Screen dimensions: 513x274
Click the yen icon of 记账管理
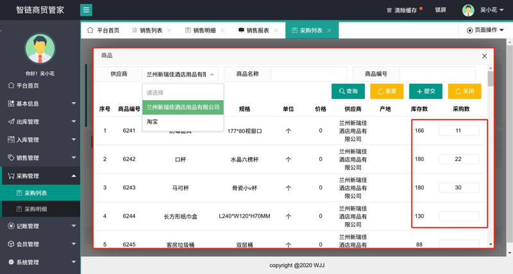[x=11, y=226]
